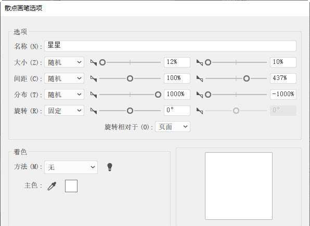Open the 方法 着色 dropdown set to 无
Viewport: 310px width, 226px height.
[x=71, y=167]
